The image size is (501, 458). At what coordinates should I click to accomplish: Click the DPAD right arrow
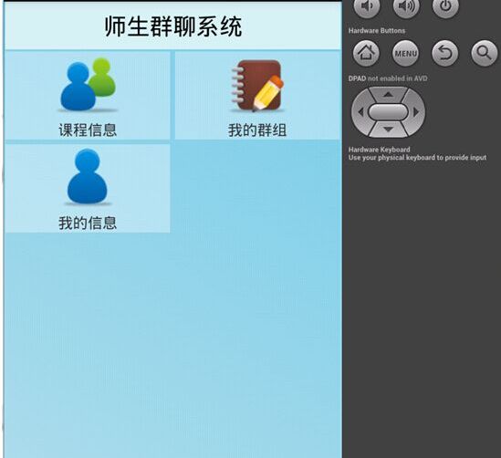[x=416, y=112]
